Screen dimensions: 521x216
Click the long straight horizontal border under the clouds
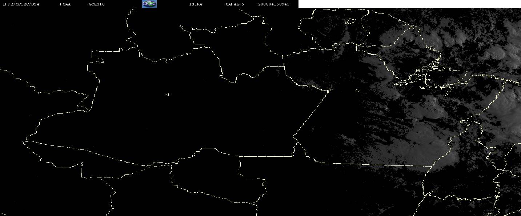click(x=371, y=164)
